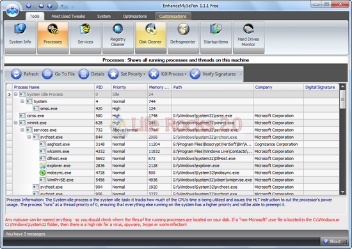Click the Kill Process X icon
The width and height of the screenshot is (352, 249).
coord(154,74)
